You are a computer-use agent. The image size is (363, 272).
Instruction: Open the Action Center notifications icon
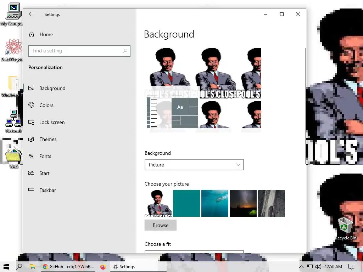pos(351,267)
